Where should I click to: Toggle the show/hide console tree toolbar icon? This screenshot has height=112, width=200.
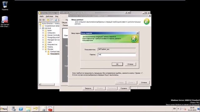[x=52, y=20]
